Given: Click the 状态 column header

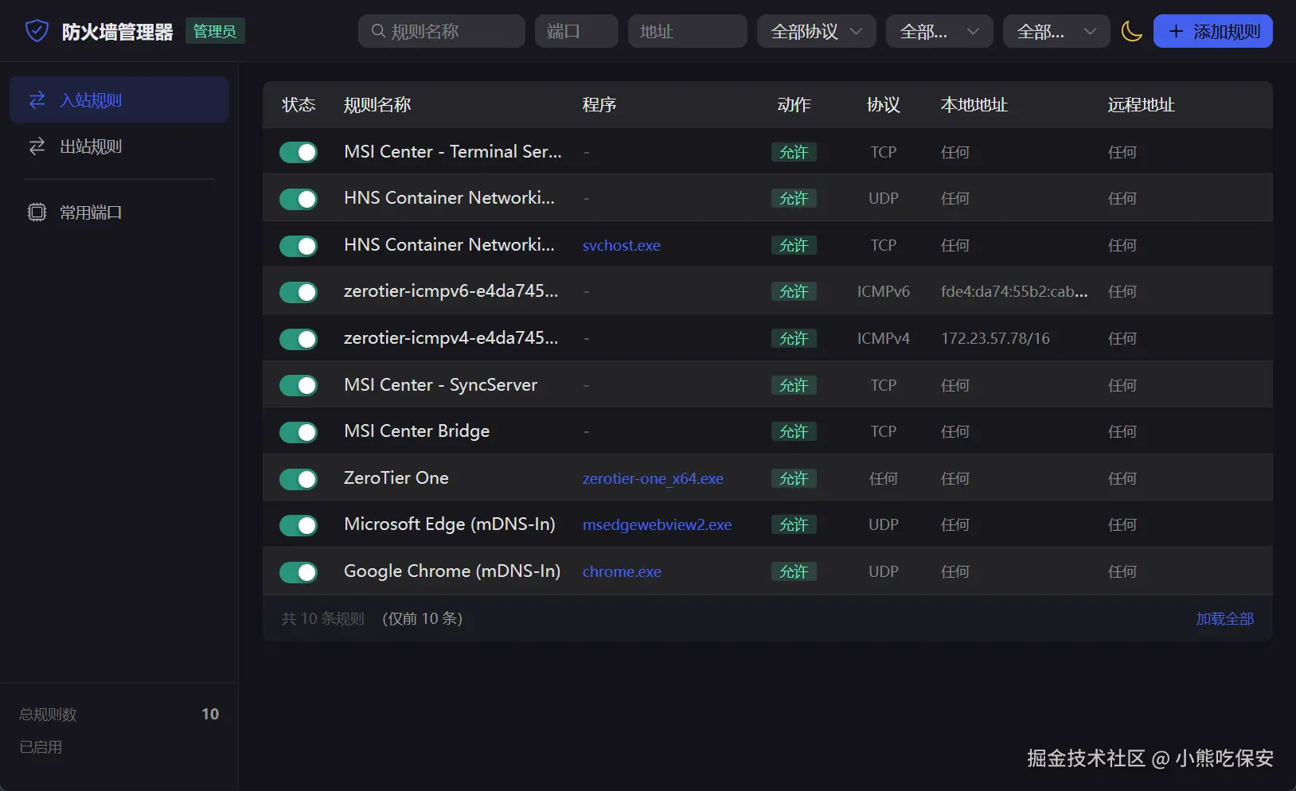Looking at the screenshot, I should point(299,105).
